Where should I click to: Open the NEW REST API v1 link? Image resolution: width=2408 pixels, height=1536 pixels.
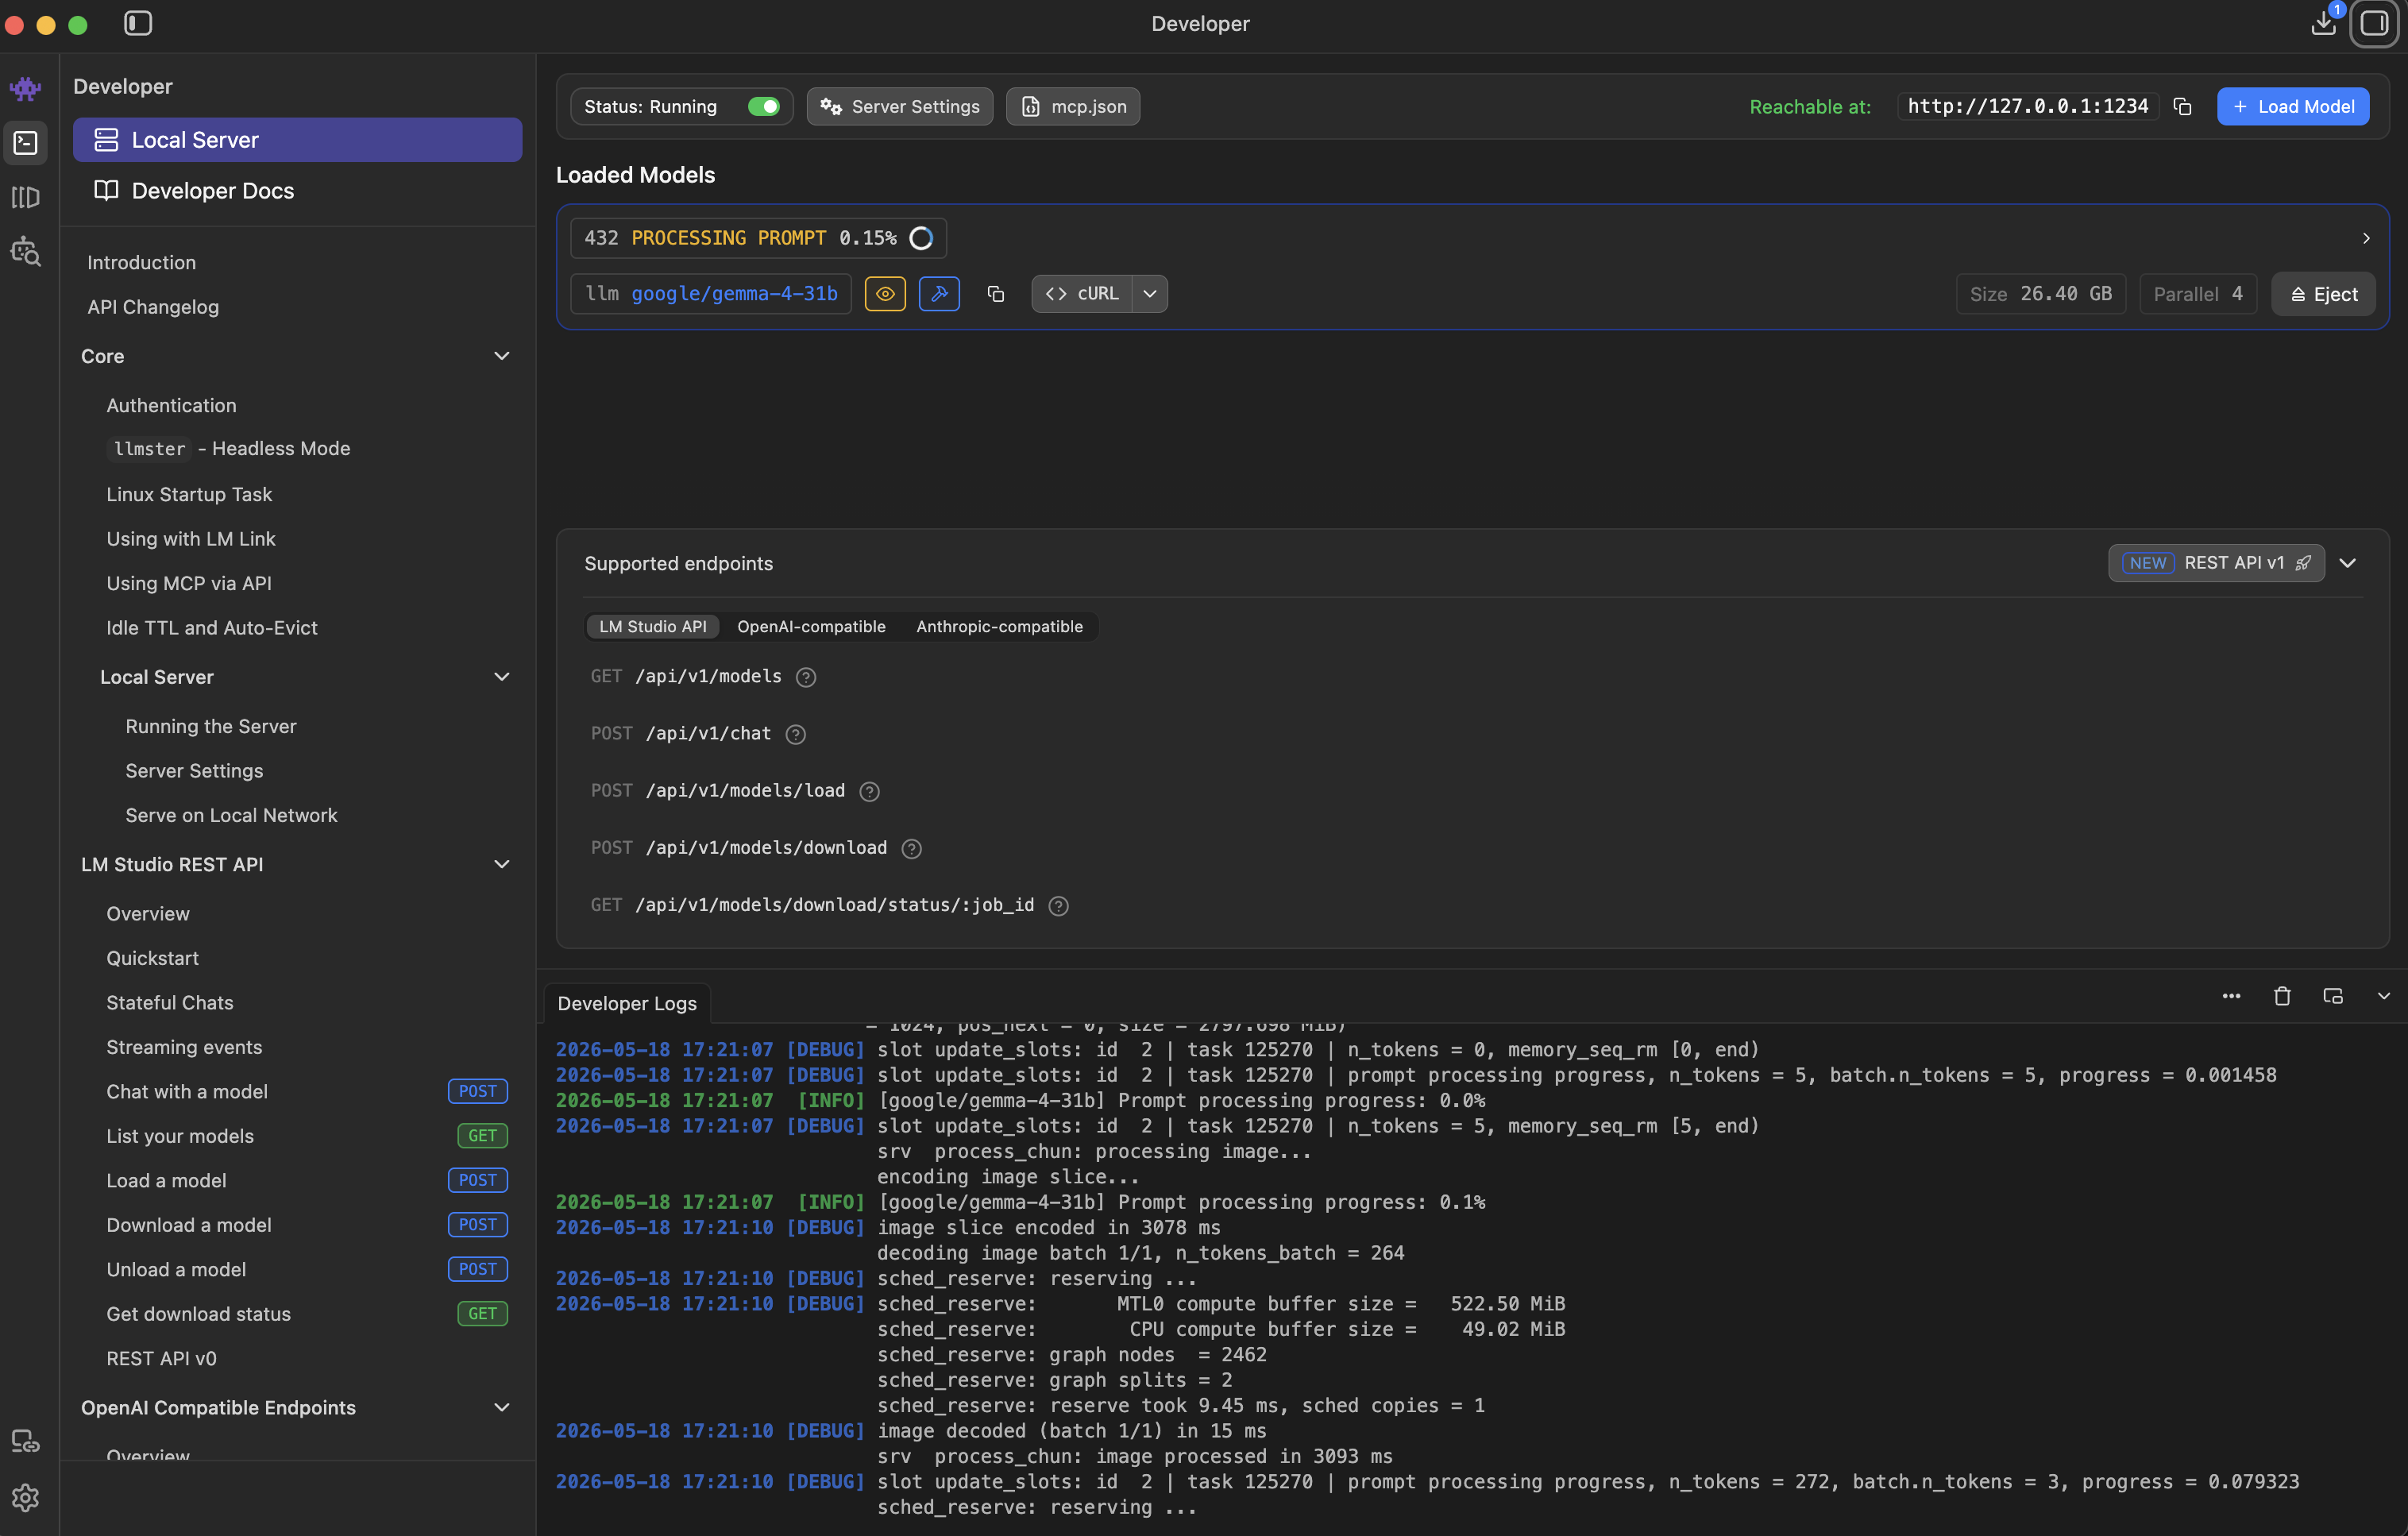(2216, 563)
